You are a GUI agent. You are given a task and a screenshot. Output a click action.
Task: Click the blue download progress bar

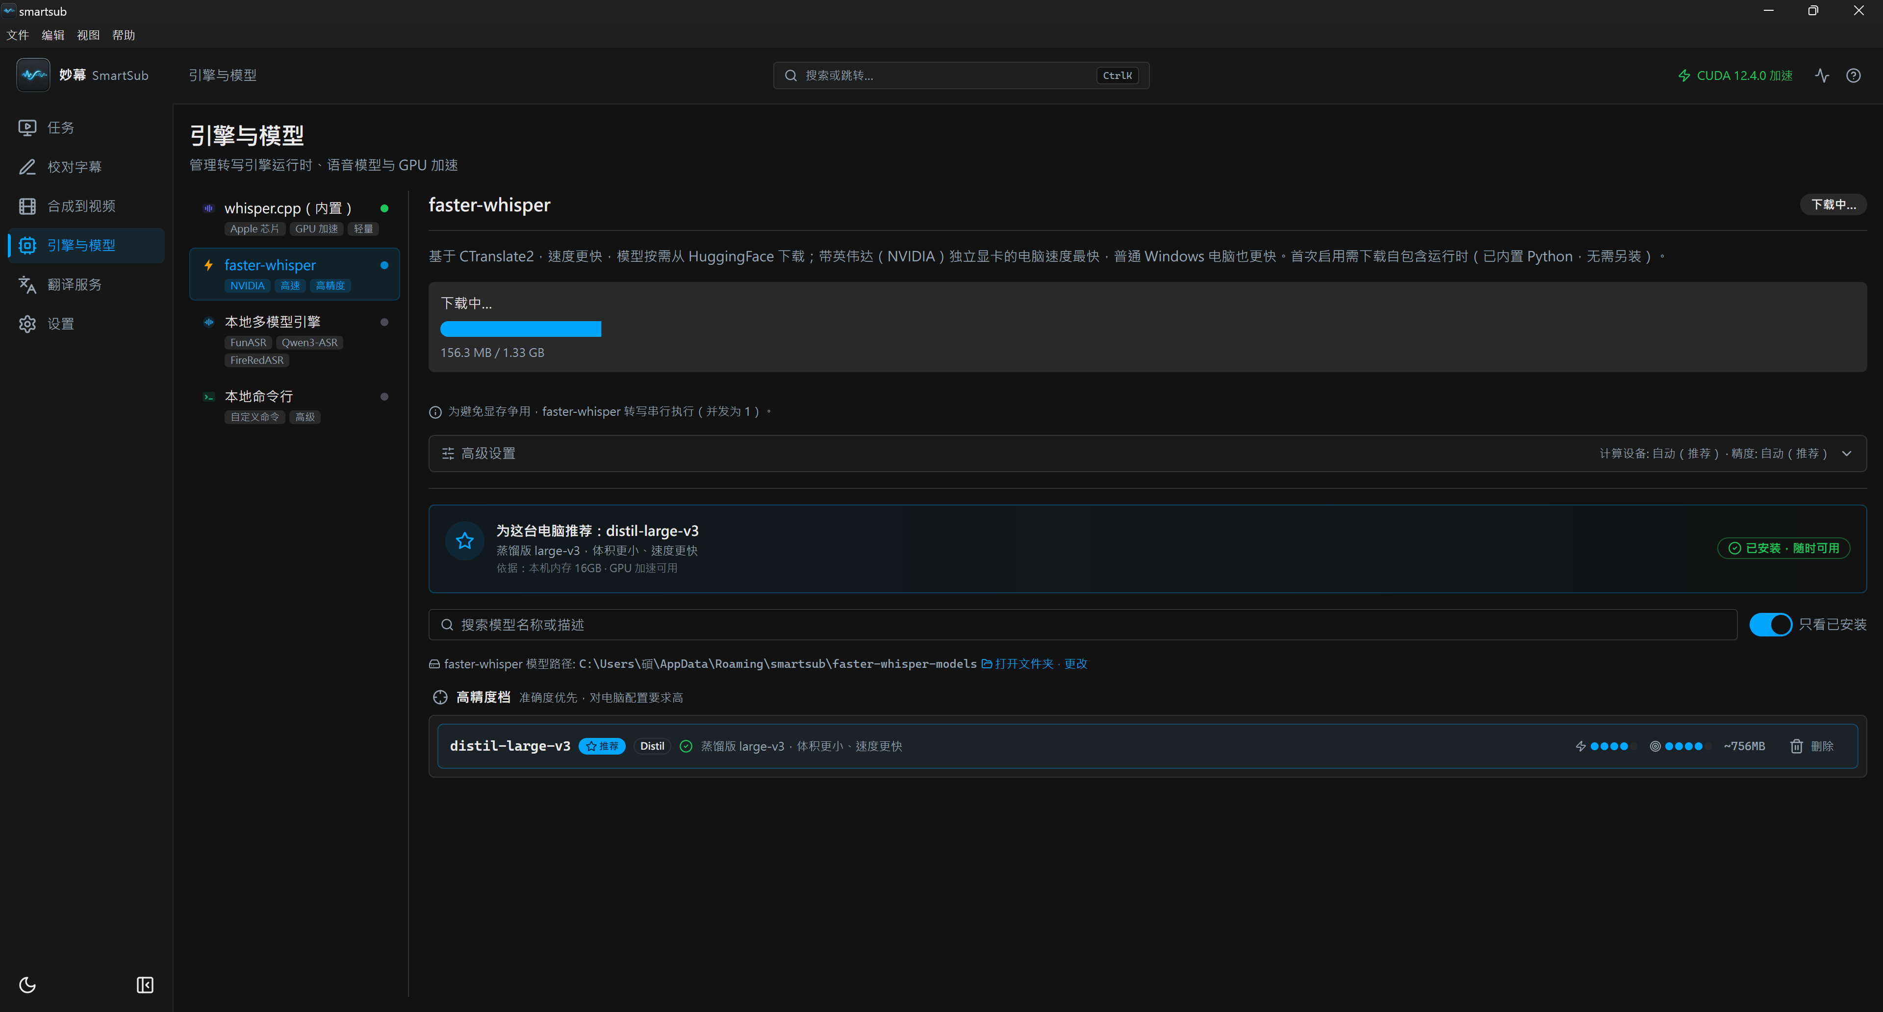[520, 329]
